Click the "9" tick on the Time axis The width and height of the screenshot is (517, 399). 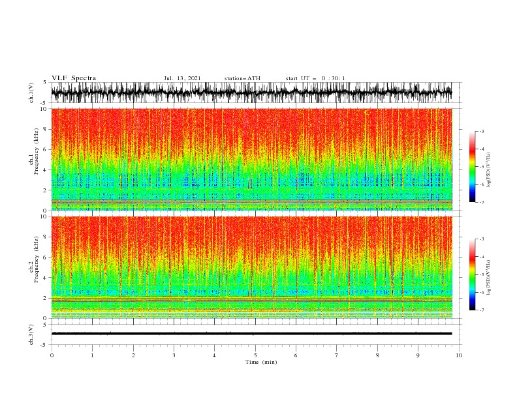pos(418,355)
